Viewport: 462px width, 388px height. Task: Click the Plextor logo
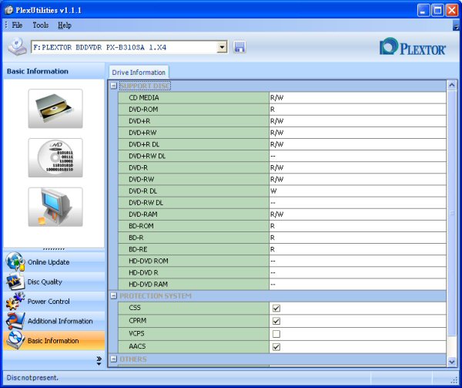[x=413, y=46]
